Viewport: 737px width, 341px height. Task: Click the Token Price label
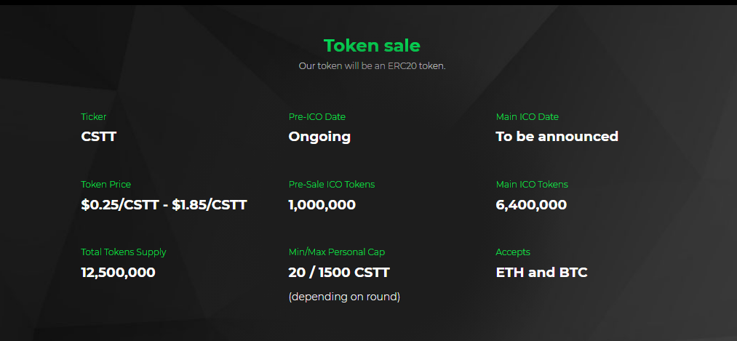[105, 184]
